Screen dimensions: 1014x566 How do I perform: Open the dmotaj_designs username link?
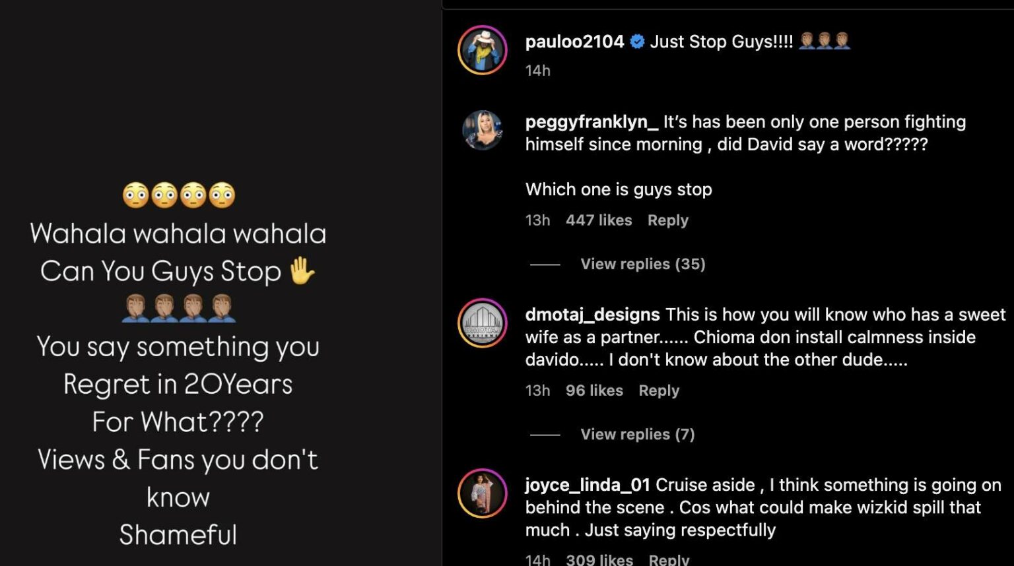click(x=592, y=315)
